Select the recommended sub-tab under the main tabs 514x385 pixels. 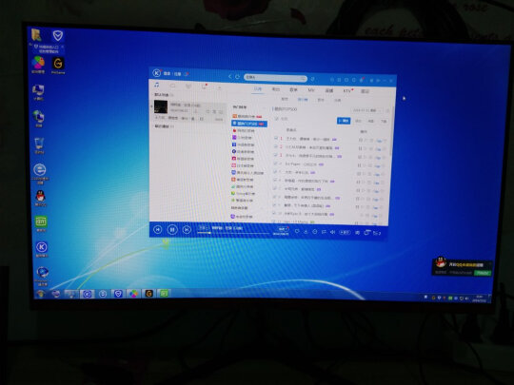[285, 99]
